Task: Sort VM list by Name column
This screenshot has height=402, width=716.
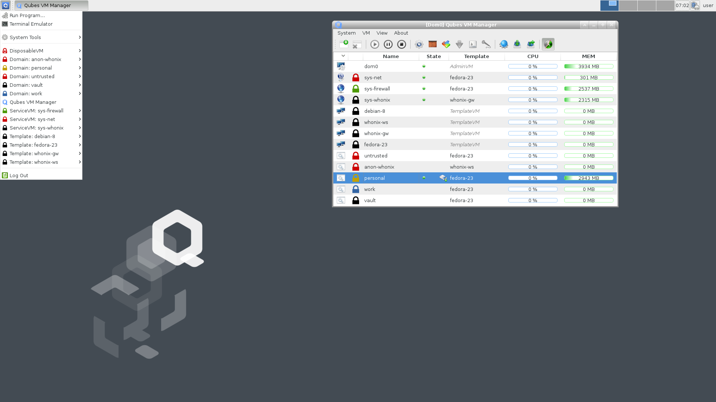Action: (391, 57)
